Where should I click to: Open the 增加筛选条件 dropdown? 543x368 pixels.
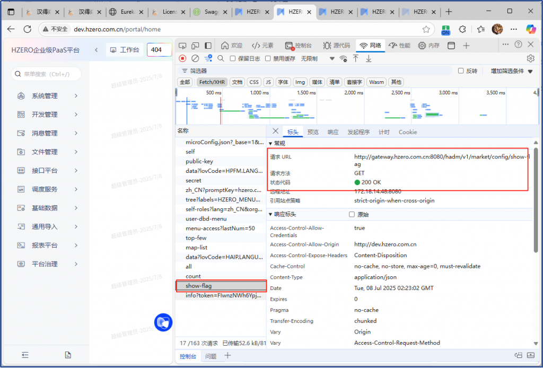pyautogui.click(x=510, y=71)
